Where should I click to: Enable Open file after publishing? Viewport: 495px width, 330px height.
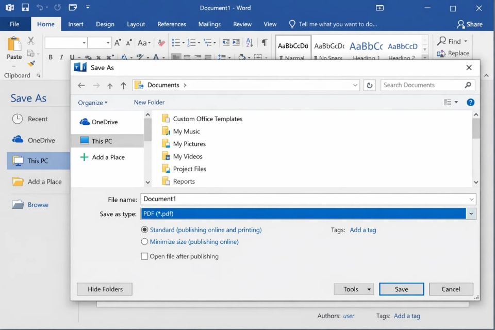tap(144, 256)
